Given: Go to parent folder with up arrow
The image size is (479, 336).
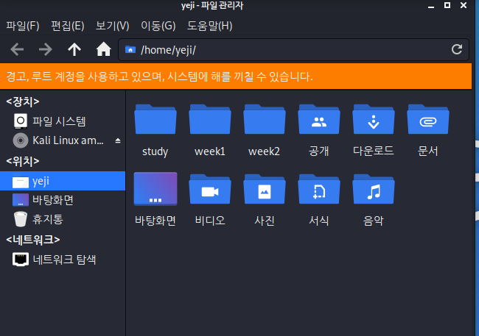Looking at the screenshot, I should [x=74, y=49].
